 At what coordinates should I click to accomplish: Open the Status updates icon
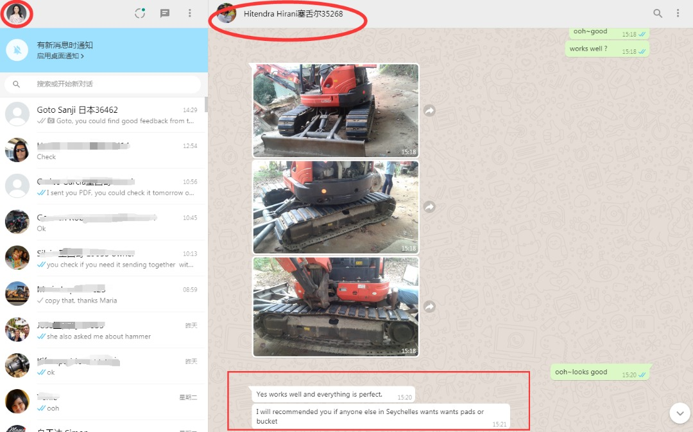140,13
